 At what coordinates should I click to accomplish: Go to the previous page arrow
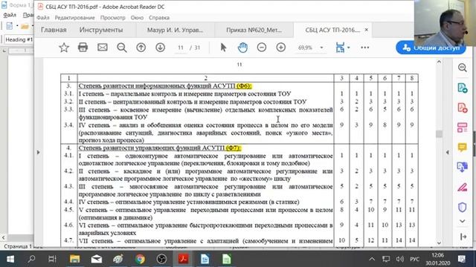pos(141,47)
